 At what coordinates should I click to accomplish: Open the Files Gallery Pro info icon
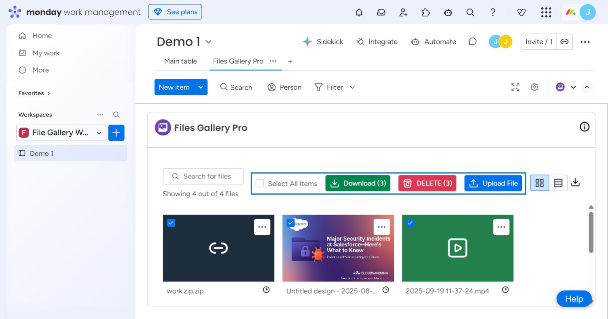tap(584, 127)
